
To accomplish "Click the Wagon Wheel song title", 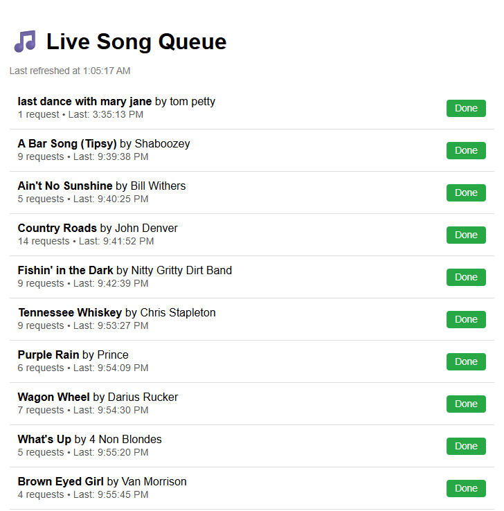I will point(54,397).
